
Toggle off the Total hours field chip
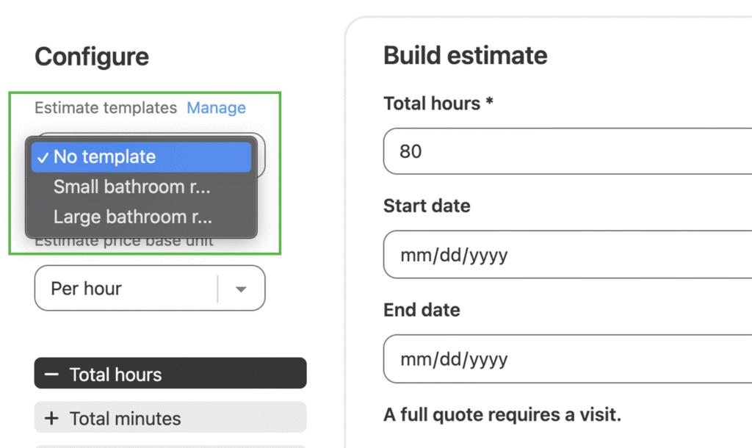170,374
